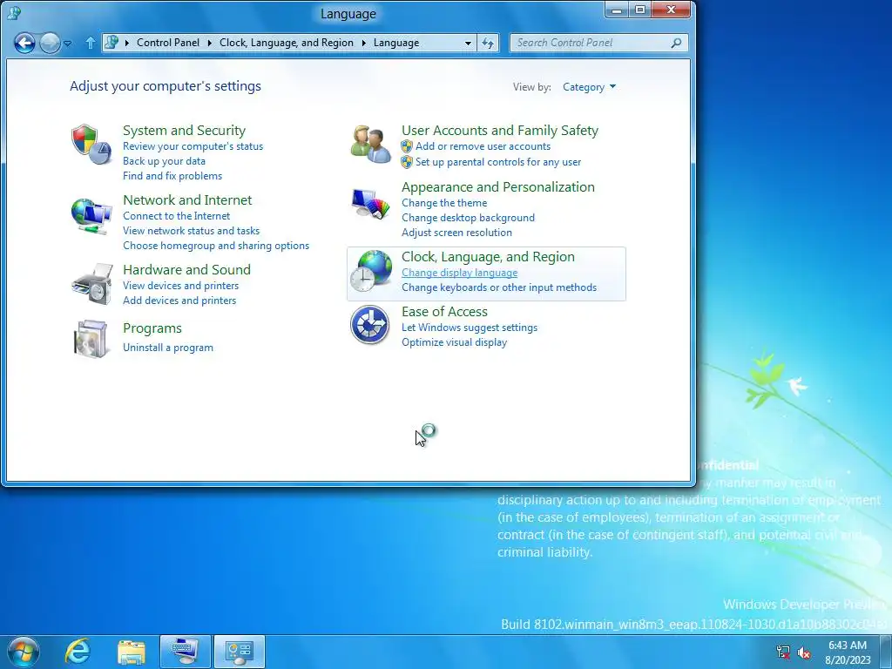The image size is (892, 669).
Task: Go up one level with the up arrow
Action: coord(90,43)
